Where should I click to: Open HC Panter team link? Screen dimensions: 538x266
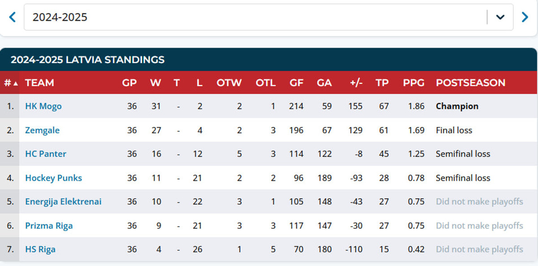point(46,154)
